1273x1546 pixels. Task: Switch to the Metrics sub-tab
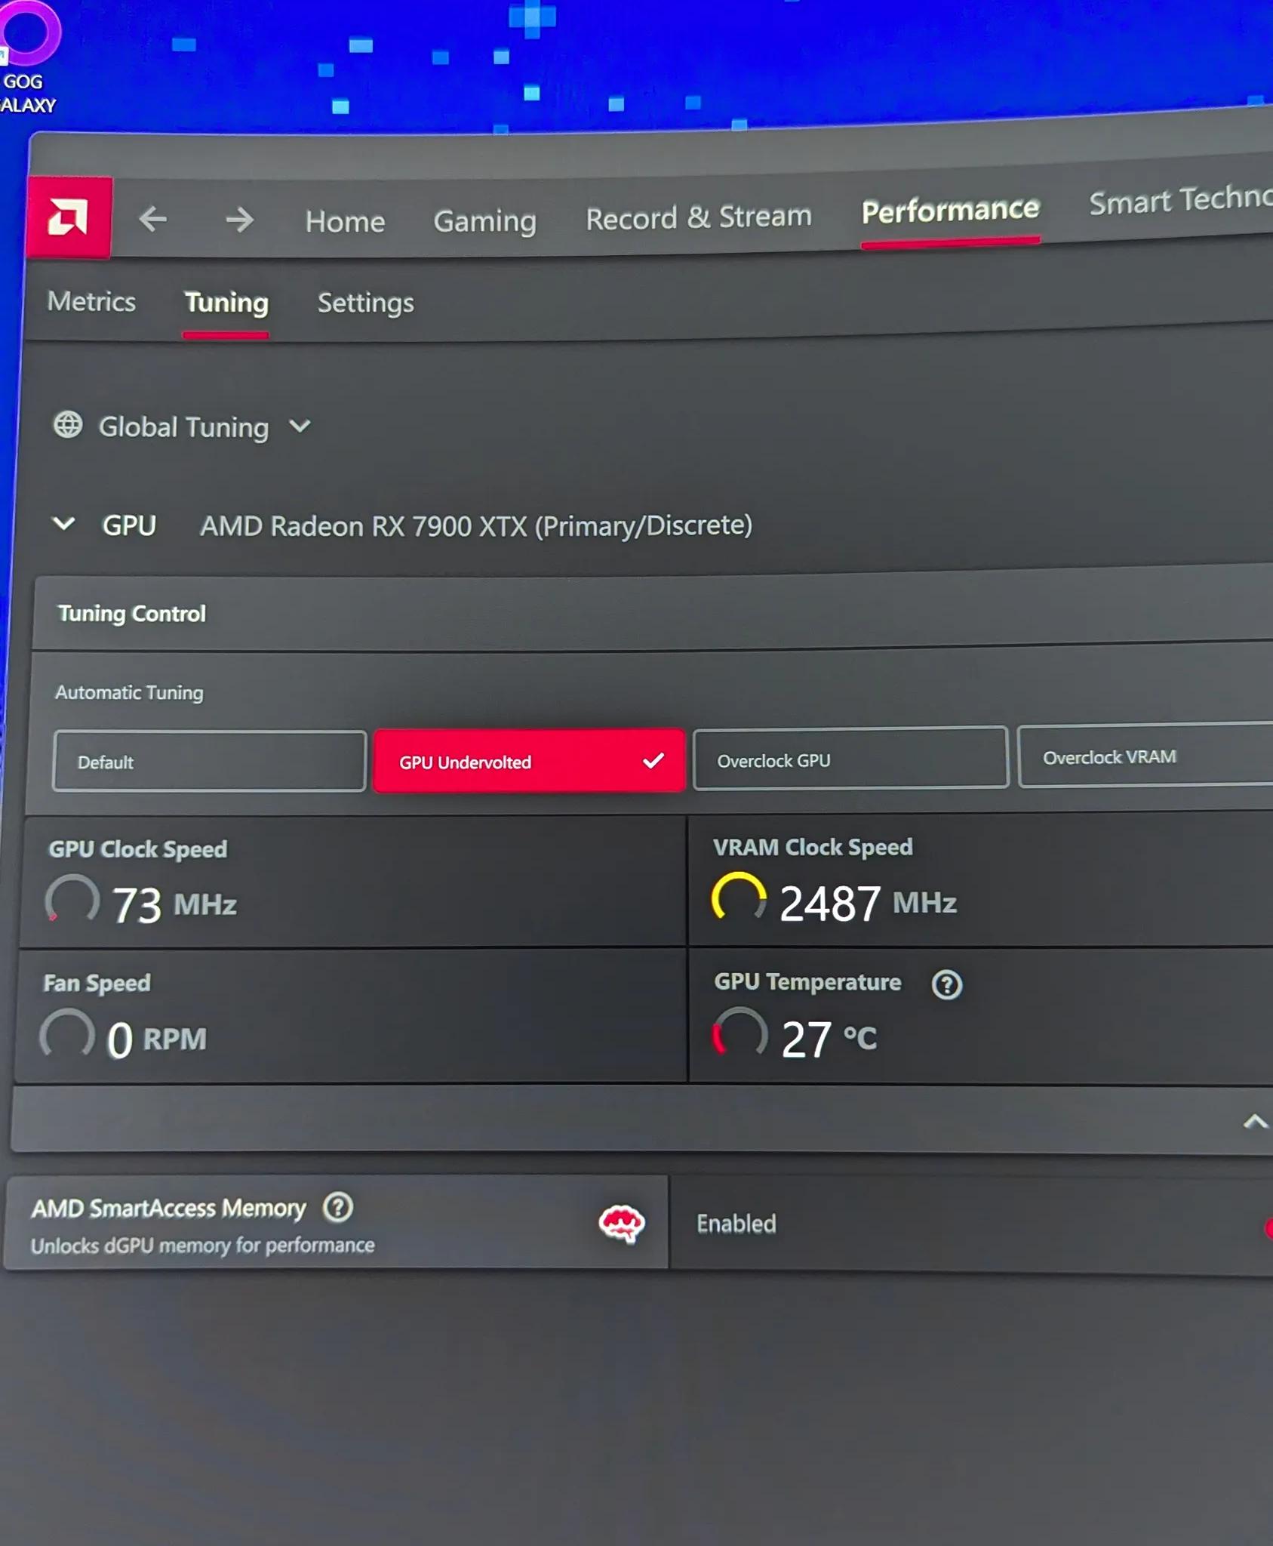91,301
